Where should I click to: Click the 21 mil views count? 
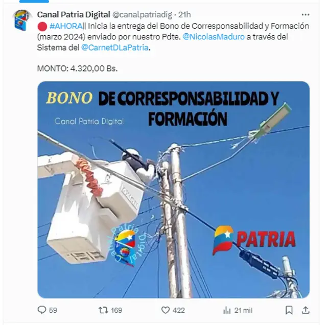coord(243,310)
